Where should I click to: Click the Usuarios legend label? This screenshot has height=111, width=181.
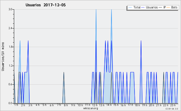tap(152, 7)
